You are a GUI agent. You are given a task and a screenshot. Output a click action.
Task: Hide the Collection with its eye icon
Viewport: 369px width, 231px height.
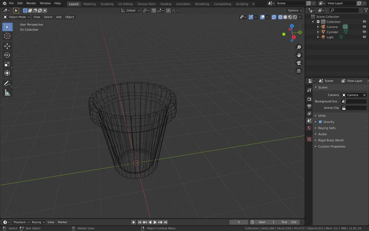[x=364, y=22]
